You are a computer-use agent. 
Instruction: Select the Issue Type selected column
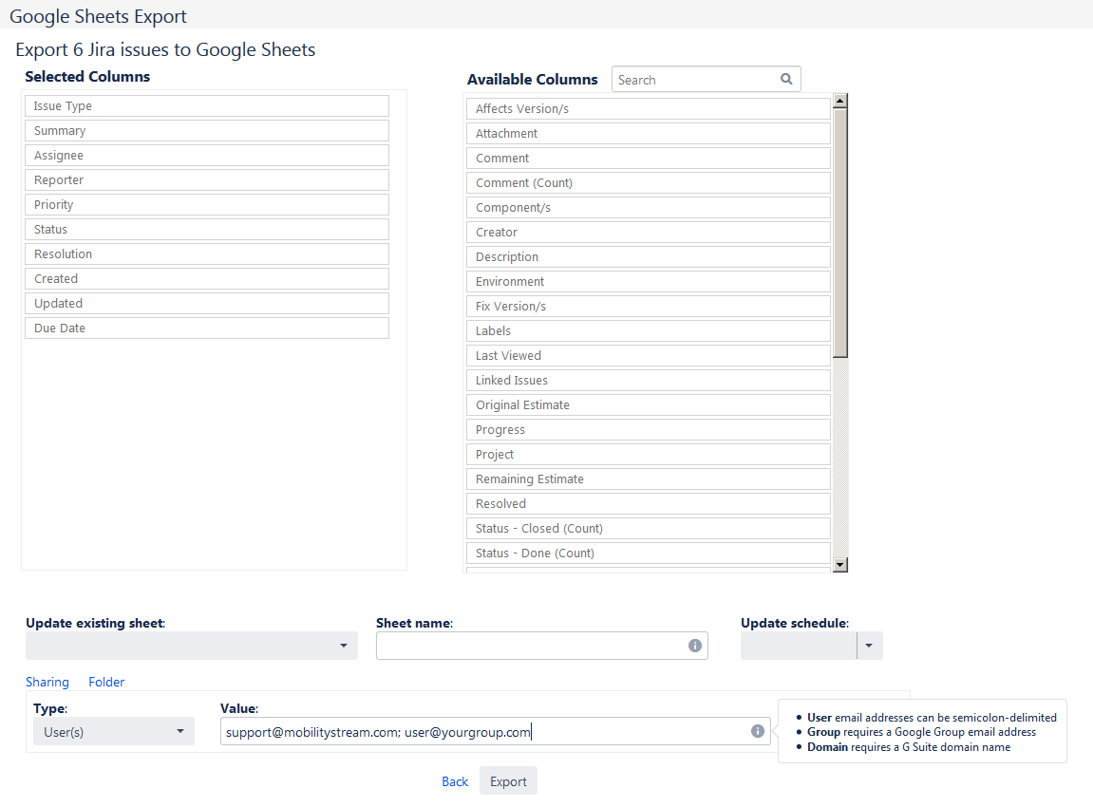tap(207, 106)
